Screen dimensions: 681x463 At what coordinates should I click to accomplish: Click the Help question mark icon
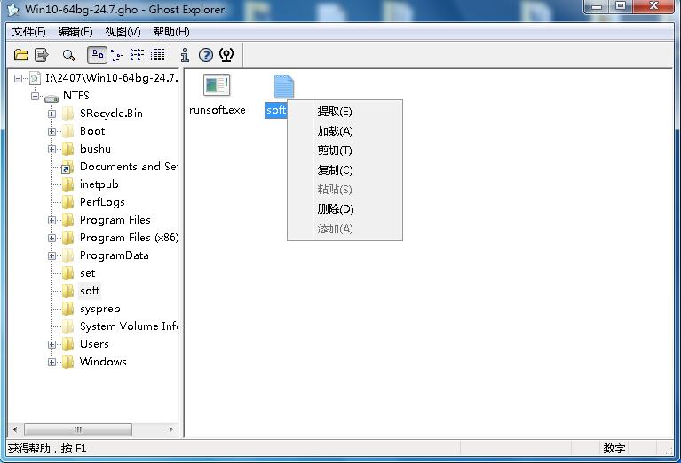click(206, 55)
